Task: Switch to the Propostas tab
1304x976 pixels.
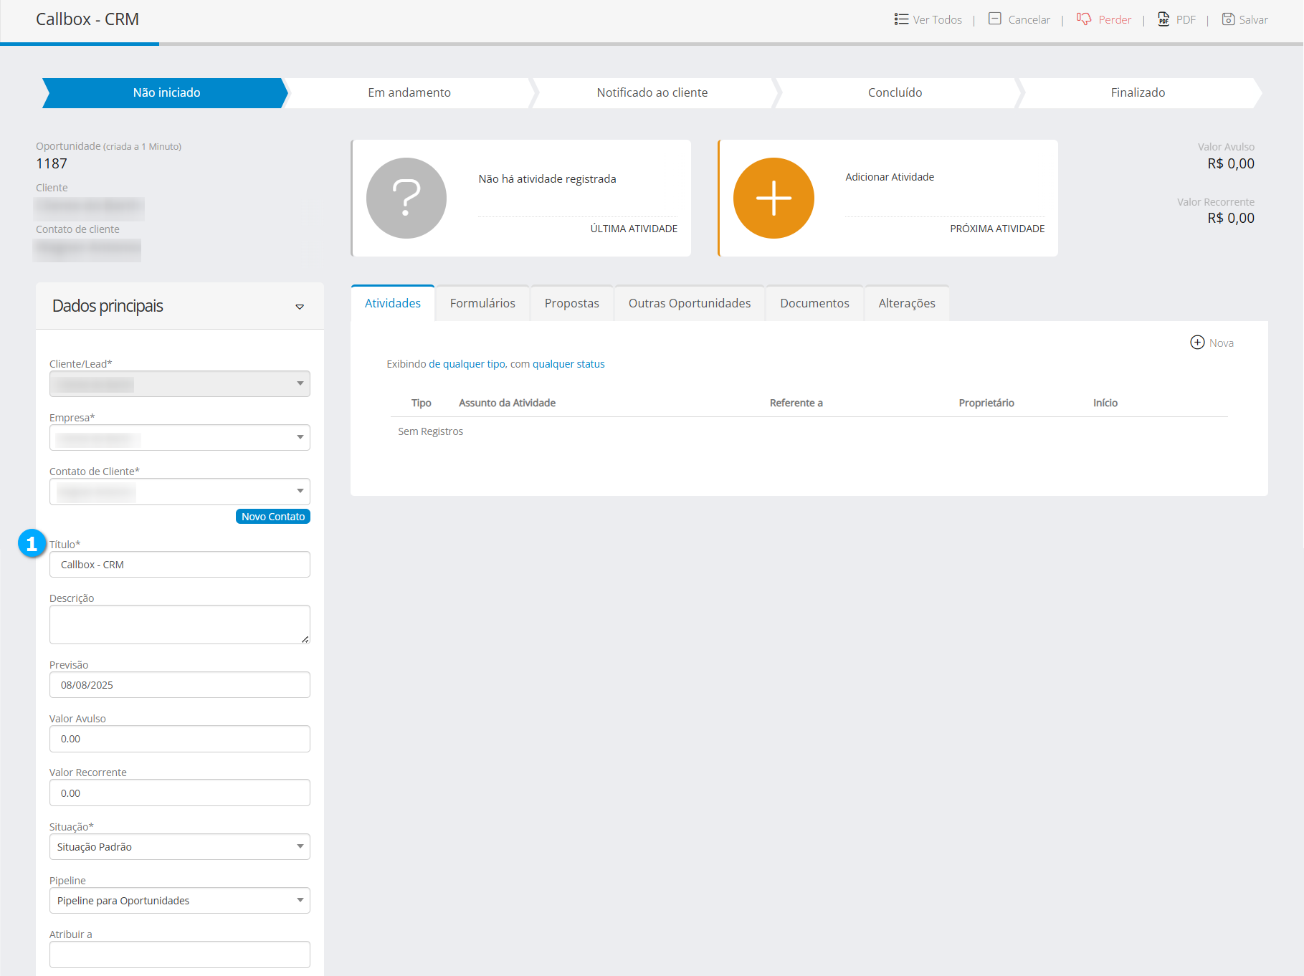Action: click(x=571, y=303)
